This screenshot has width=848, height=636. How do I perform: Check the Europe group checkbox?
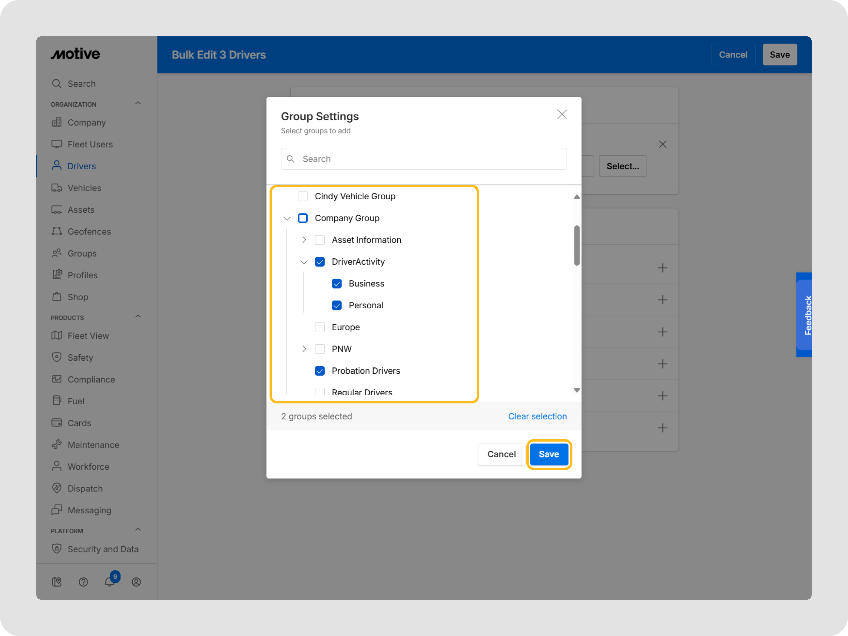[320, 327]
